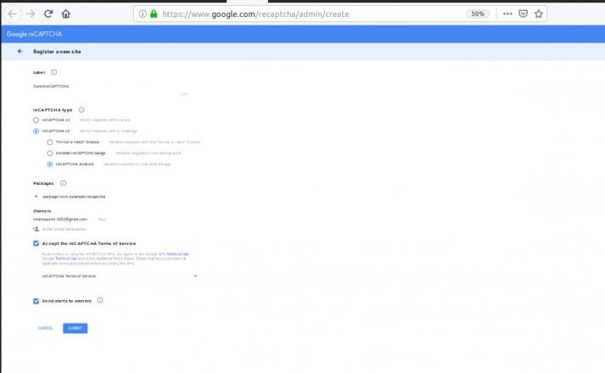Click the Enter email addresses field
The height and width of the screenshot is (373, 605).
(64, 229)
